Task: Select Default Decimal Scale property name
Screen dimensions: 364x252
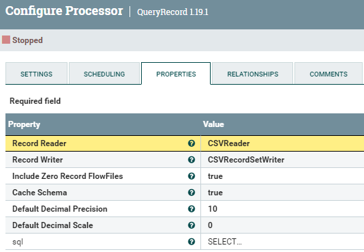Action: 52,225
